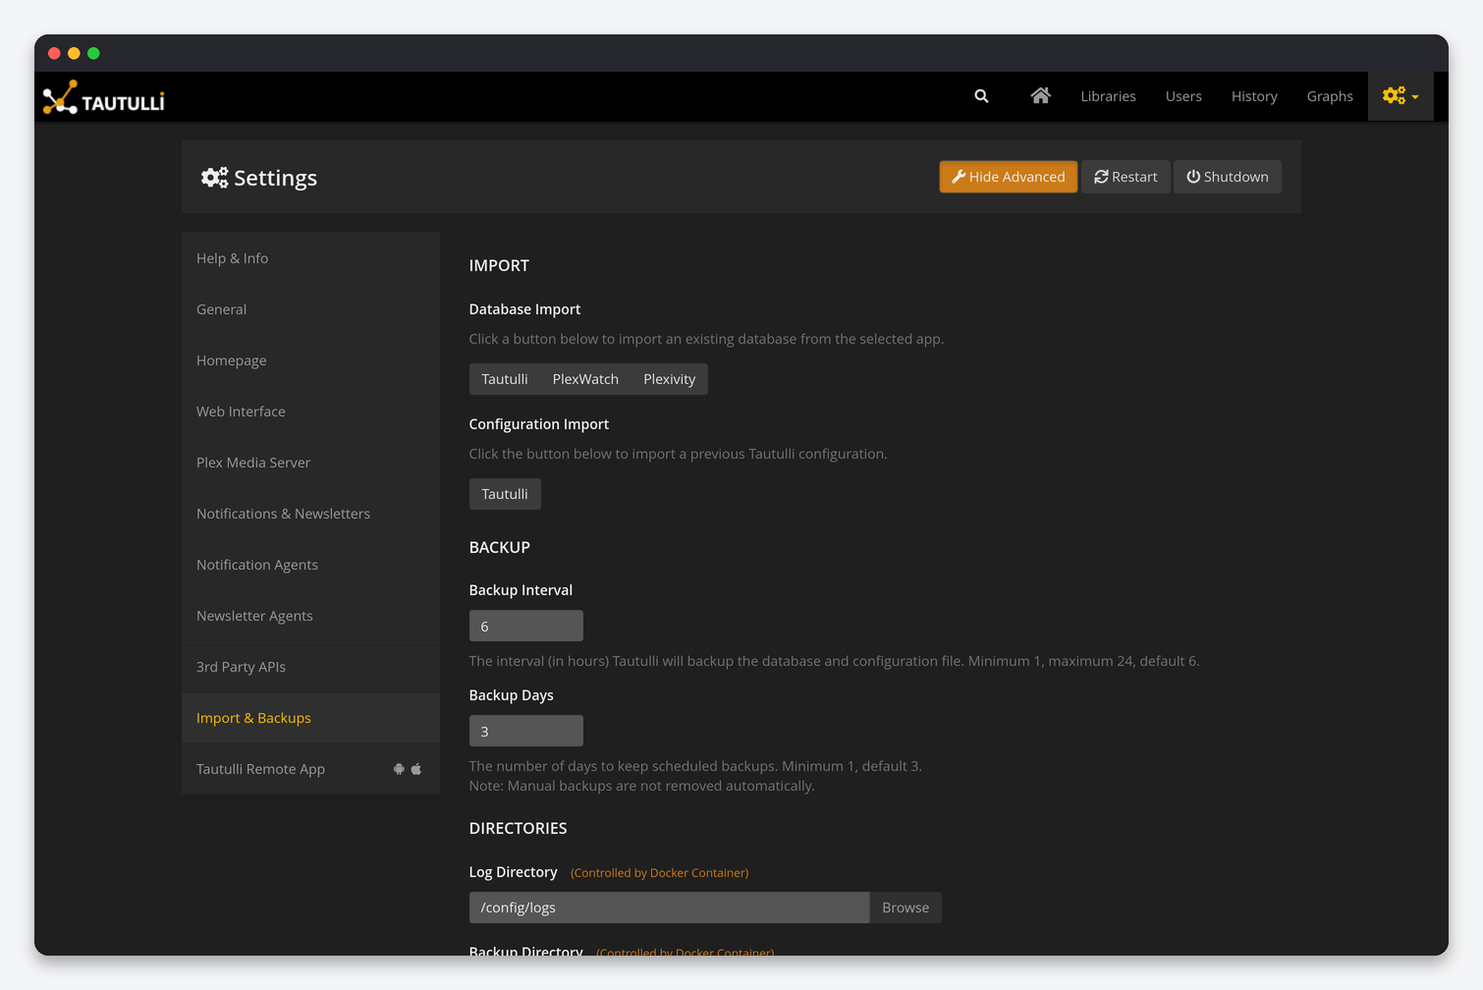Import database from PlexWatch
The height and width of the screenshot is (990, 1483).
(585, 379)
